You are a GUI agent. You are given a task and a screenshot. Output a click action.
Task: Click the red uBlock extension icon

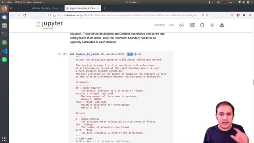[238, 15]
